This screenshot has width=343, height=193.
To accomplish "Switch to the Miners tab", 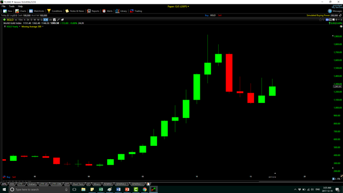I will click(96, 184).
